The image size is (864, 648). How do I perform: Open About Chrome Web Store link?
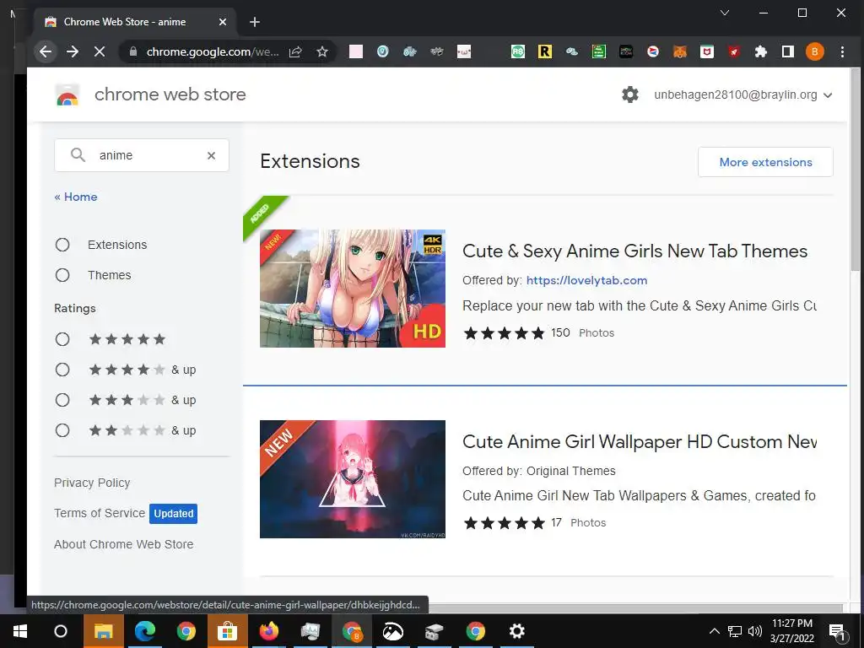click(x=123, y=544)
